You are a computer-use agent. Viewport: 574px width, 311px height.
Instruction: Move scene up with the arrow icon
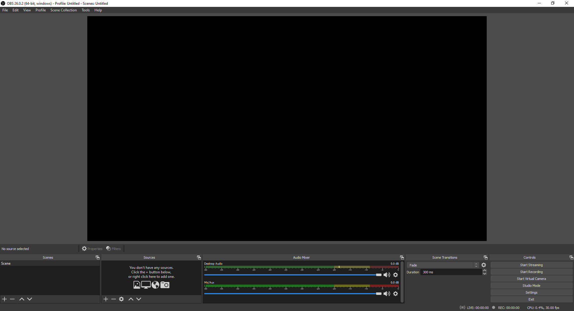pyautogui.click(x=22, y=299)
